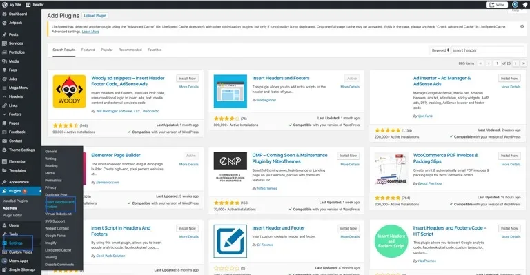Open the Simple Sitemap sidebar icon

tap(4, 269)
